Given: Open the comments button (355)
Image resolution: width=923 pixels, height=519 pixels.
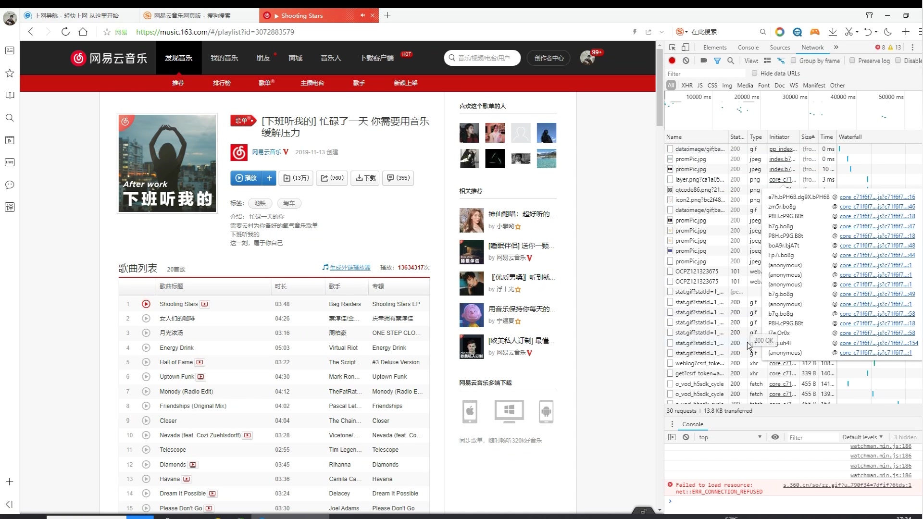Looking at the screenshot, I should pyautogui.click(x=398, y=178).
